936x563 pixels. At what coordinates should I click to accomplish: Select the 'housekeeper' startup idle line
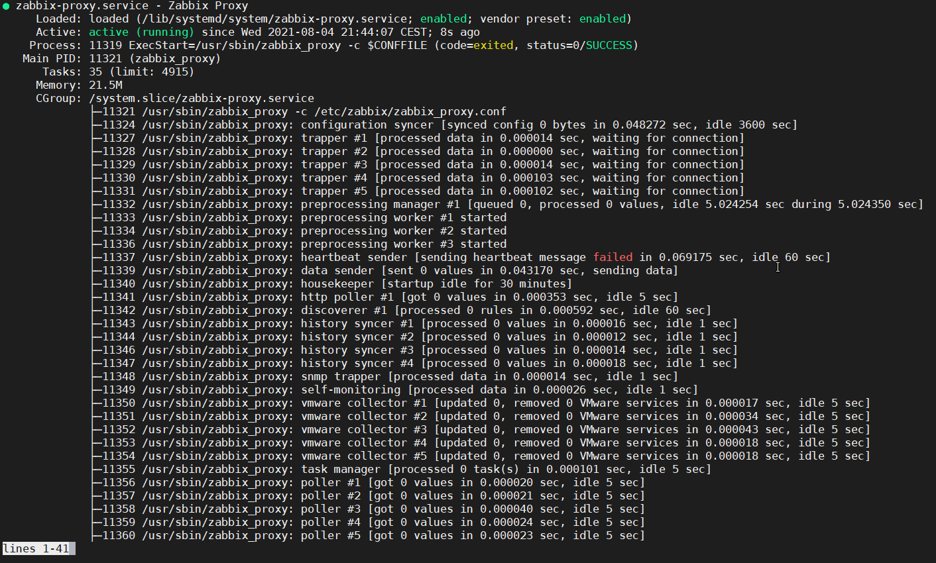click(x=332, y=284)
